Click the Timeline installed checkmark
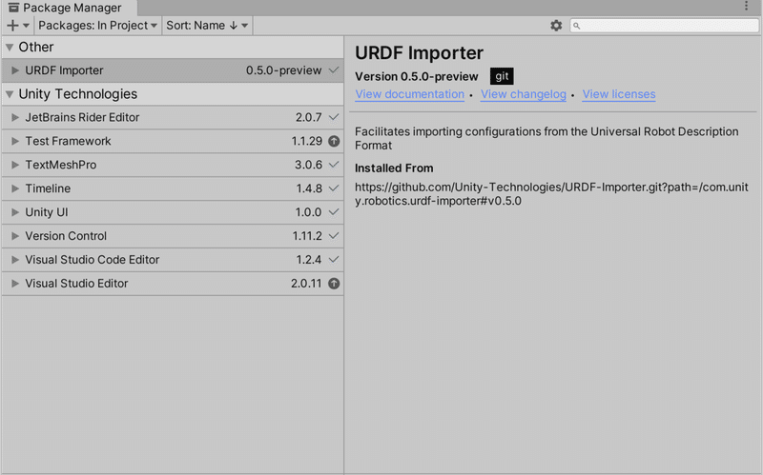The height and width of the screenshot is (475, 763). (333, 188)
